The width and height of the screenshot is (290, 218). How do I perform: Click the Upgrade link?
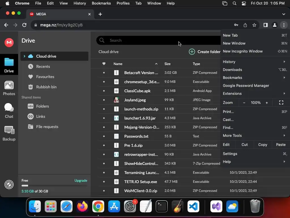point(81,180)
